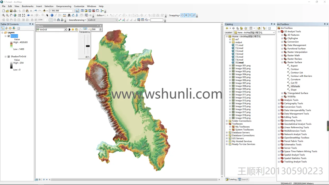
Task: Click the Full Extent globe icon
Action: point(15,15)
